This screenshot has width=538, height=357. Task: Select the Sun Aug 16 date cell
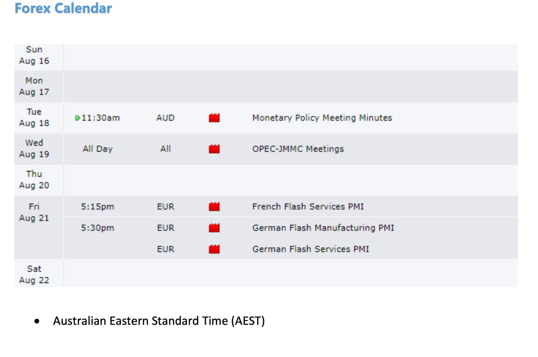pyautogui.click(x=34, y=55)
